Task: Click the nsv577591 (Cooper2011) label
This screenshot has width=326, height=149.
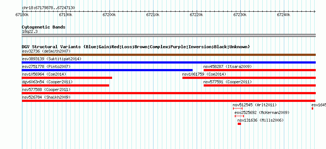Action: 228,82
